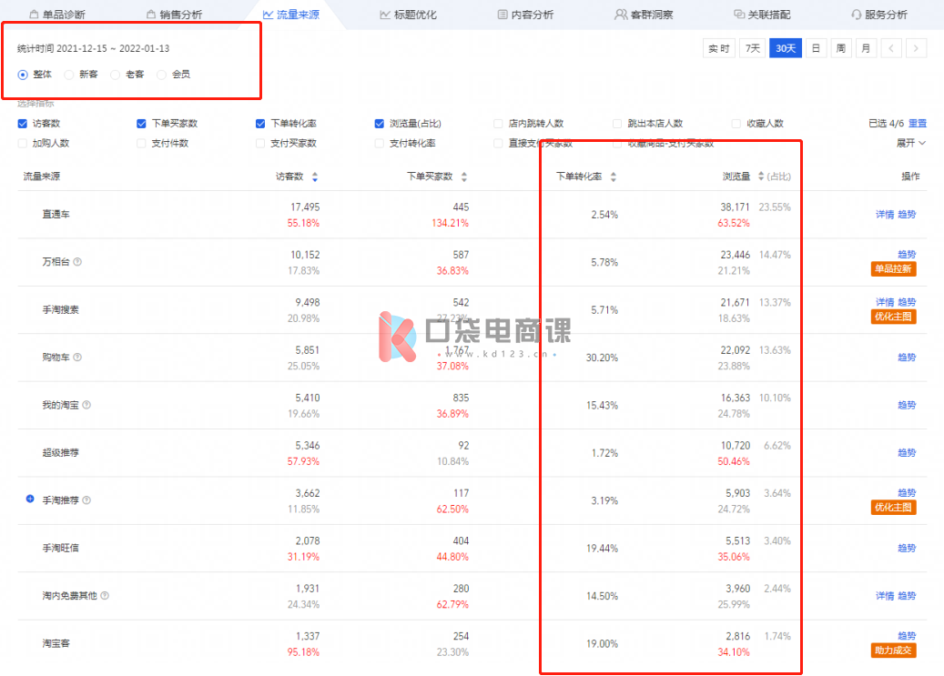View 趋势 for the 手淘旺信 row
This screenshot has width=944, height=676.
(907, 548)
